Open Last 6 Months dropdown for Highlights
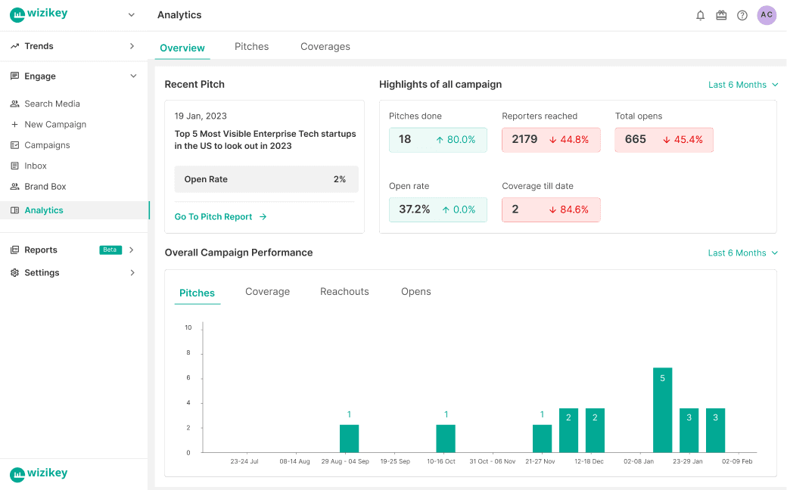Screen dimensions: 787x490 coord(742,85)
